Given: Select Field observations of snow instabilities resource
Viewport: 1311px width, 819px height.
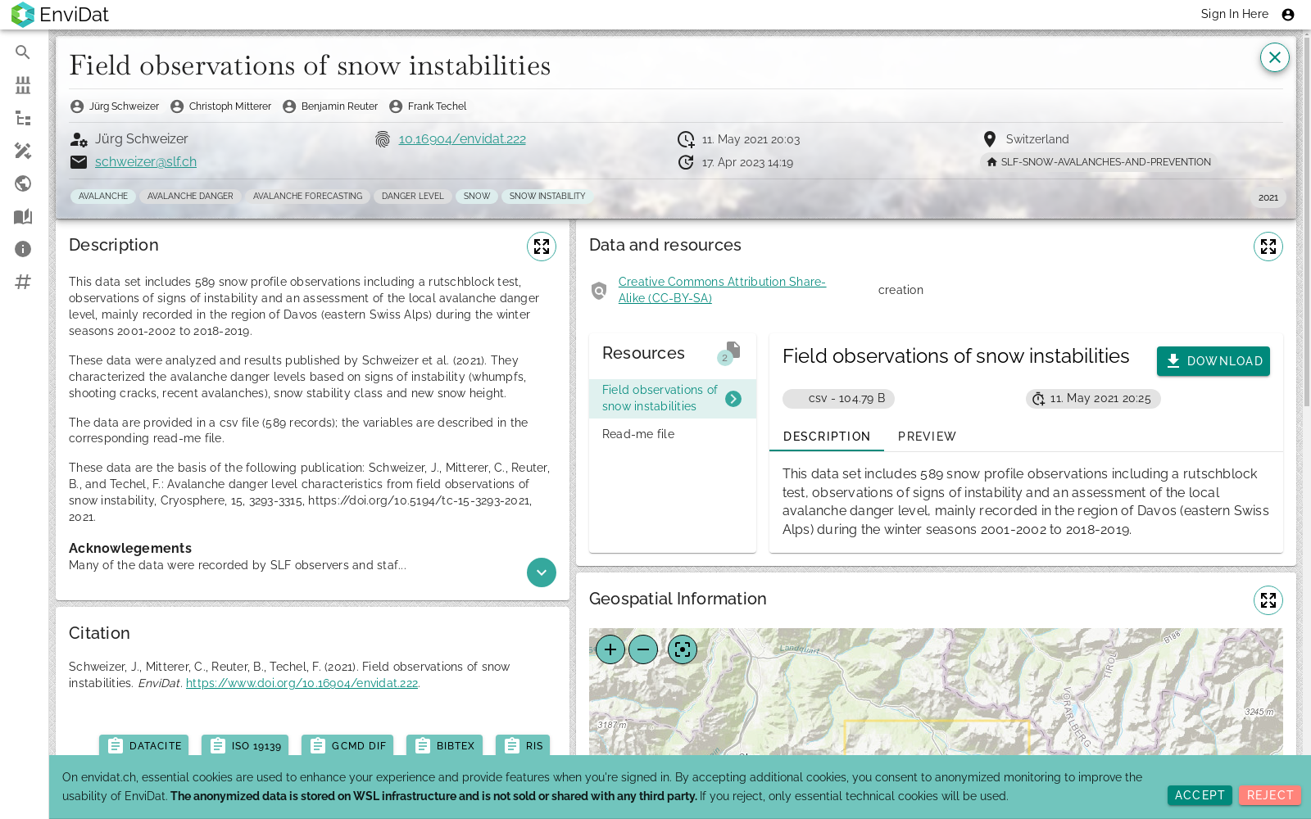Looking at the screenshot, I should 673,398.
